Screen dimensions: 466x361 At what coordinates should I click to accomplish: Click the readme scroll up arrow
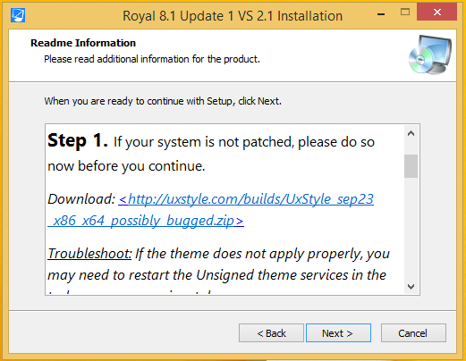pos(411,133)
